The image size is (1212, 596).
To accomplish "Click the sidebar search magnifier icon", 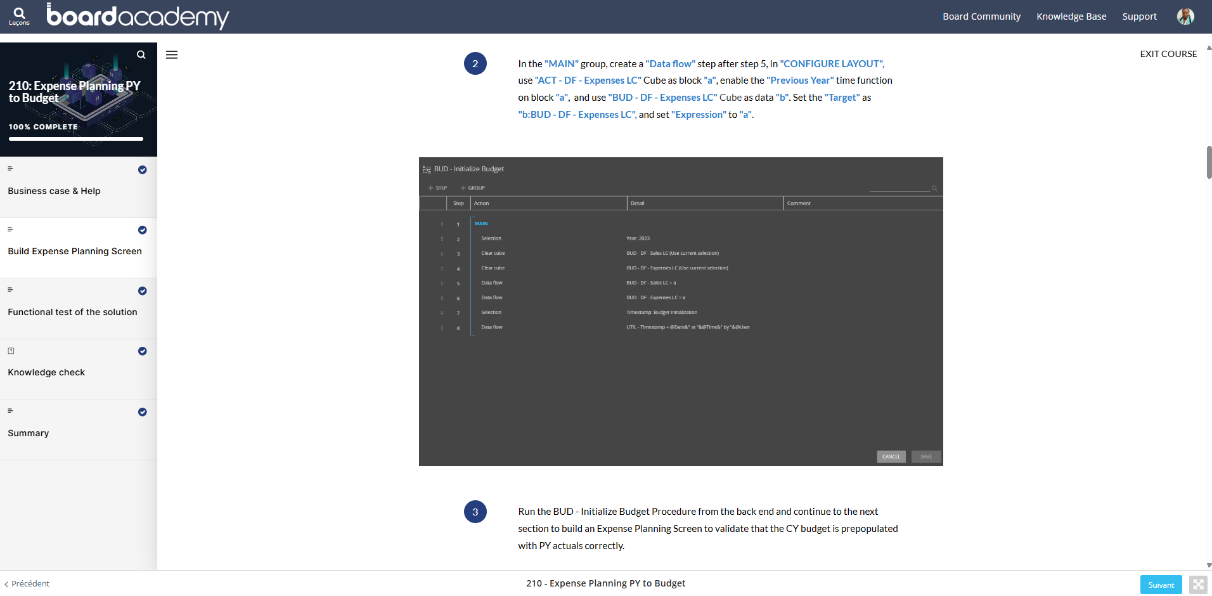I will pyautogui.click(x=141, y=55).
